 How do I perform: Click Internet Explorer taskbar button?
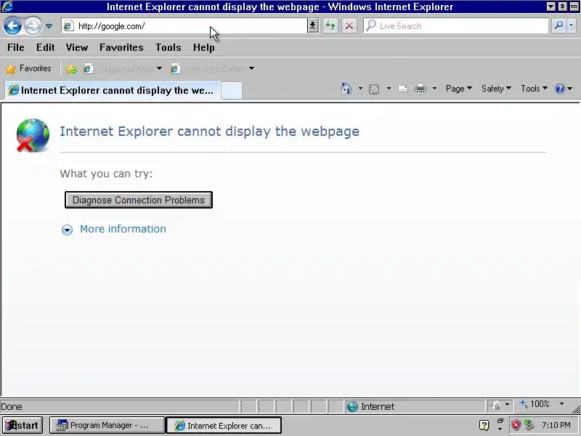click(224, 425)
